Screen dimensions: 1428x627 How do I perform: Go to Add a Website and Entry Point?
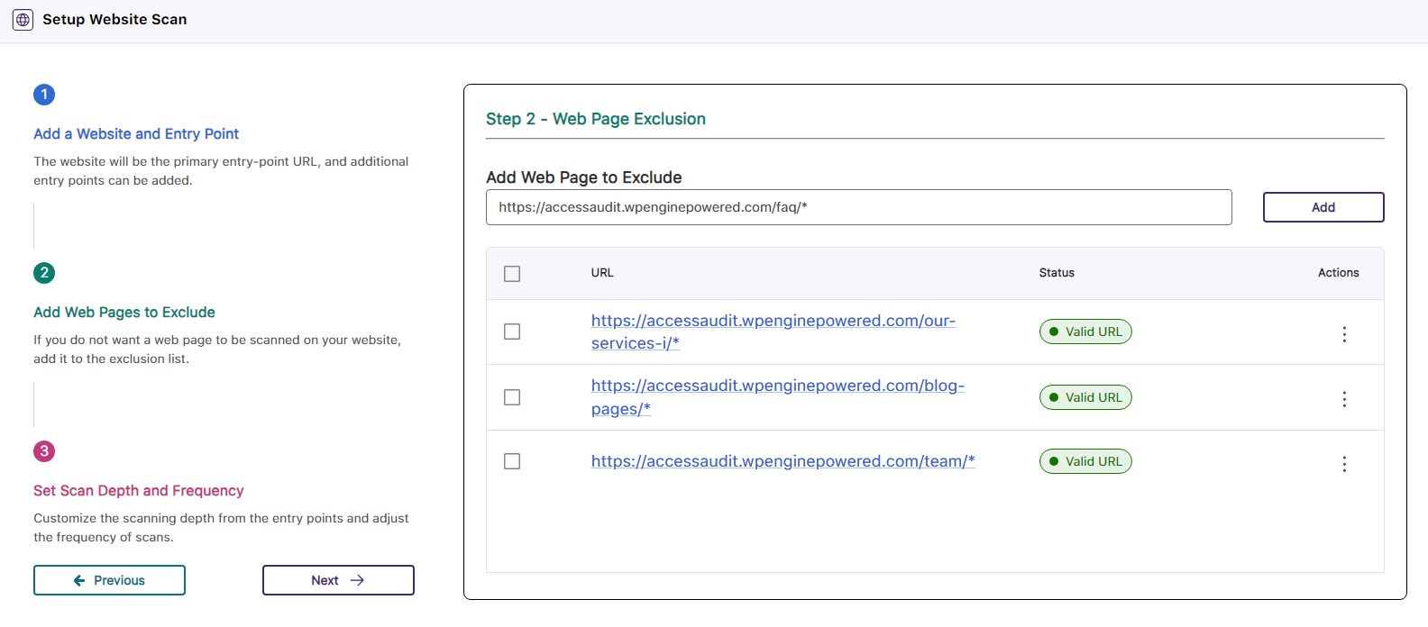[136, 134]
